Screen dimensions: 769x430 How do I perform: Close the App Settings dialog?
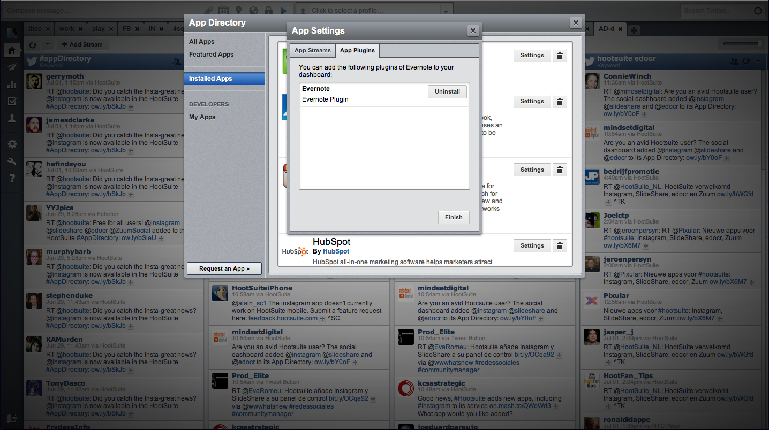(473, 31)
